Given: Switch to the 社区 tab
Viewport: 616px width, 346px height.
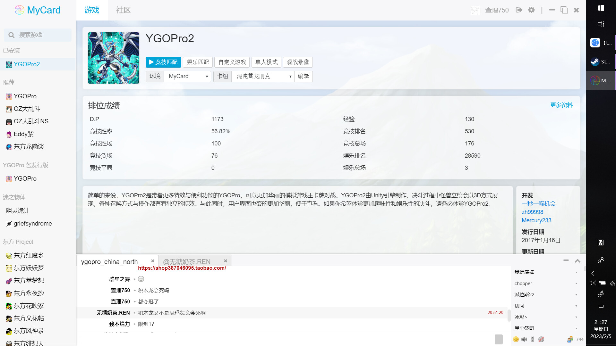Looking at the screenshot, I should [x=123, y=10].
